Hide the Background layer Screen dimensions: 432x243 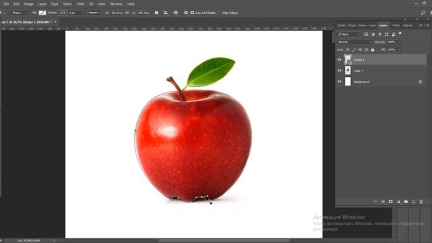340,82
